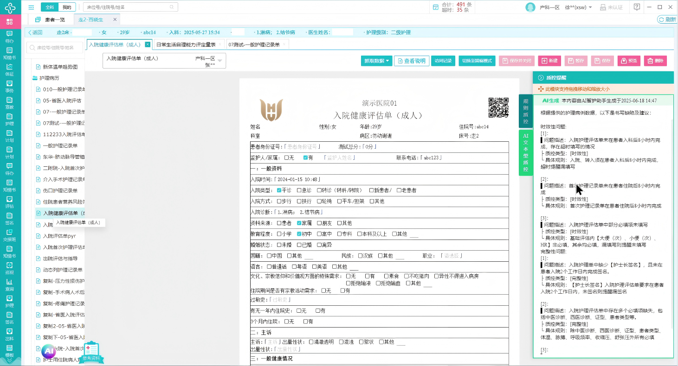Click the double chevron at sidebar bottom

pyautogui.click(x=9, y=361)
